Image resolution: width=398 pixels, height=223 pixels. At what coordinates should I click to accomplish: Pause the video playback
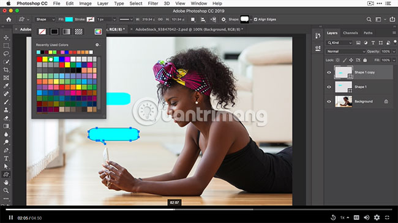10,218
